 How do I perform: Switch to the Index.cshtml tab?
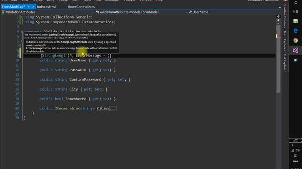46,7
